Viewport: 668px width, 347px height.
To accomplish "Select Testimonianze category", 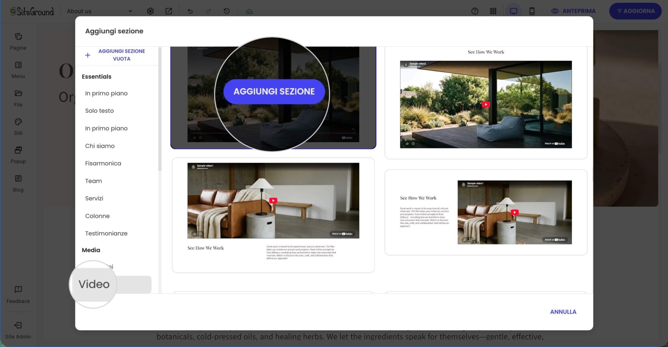I will click(x=106, y=233).
